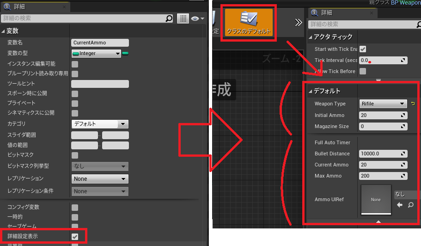Enable プライベート checkbox
This screenshot has height=246, width=421.
pos(75,104)
